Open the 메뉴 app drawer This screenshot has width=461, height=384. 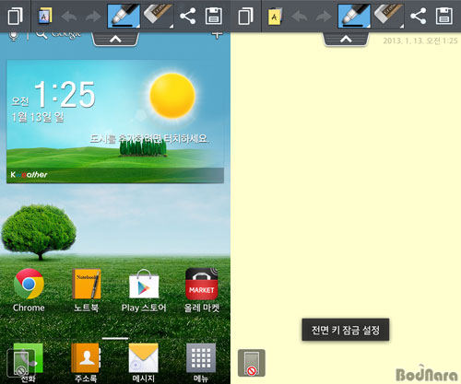point(201,362)
